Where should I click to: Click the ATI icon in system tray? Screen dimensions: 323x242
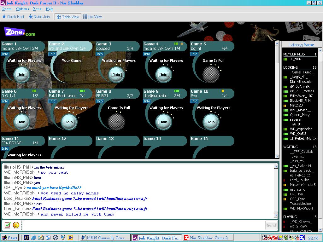pyautogui.click(x=275, y=238)
